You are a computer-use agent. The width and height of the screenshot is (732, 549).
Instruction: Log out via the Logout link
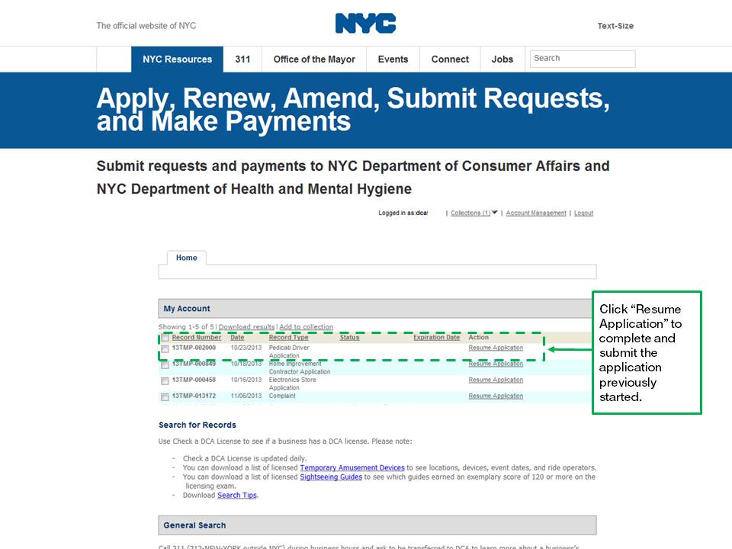coord(583,213)
